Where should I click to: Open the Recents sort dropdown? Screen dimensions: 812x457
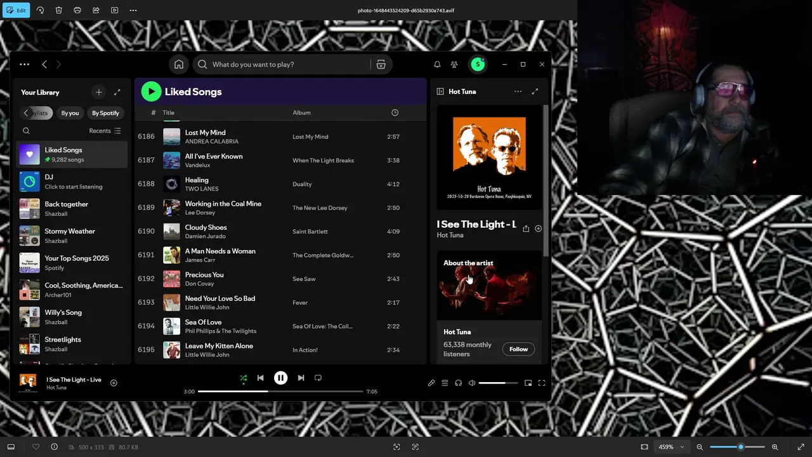tap(105, 131)
